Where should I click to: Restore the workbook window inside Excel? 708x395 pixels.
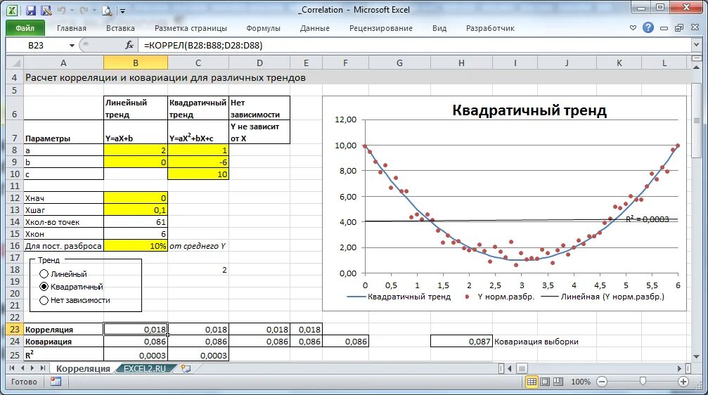coord(679,28)
